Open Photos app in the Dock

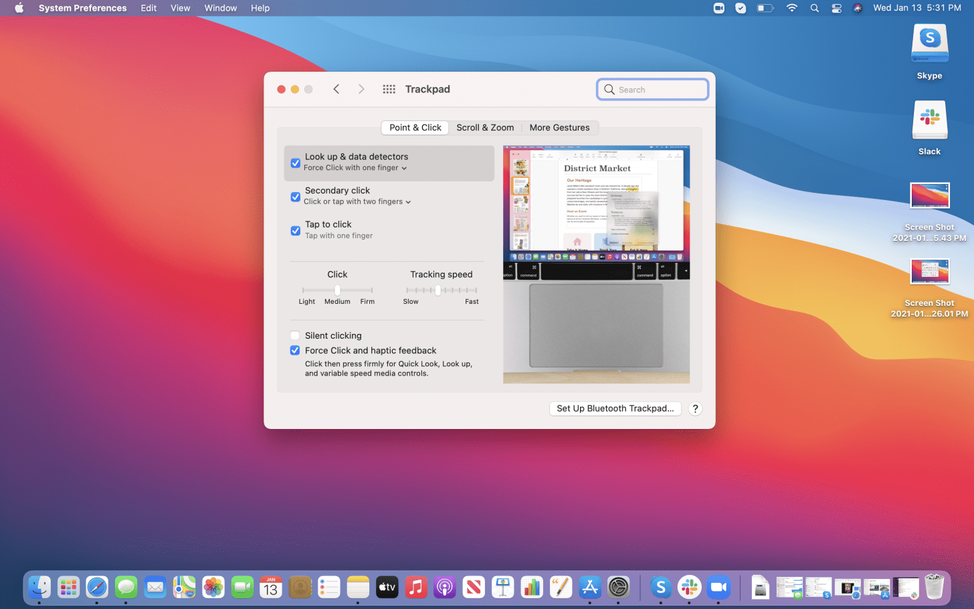213,588
